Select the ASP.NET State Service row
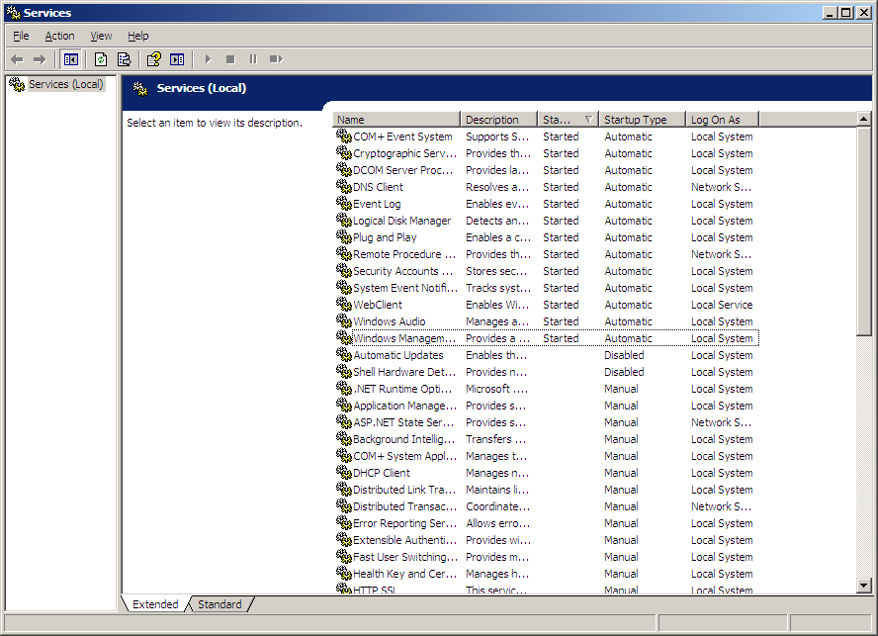 pos(547,422)
